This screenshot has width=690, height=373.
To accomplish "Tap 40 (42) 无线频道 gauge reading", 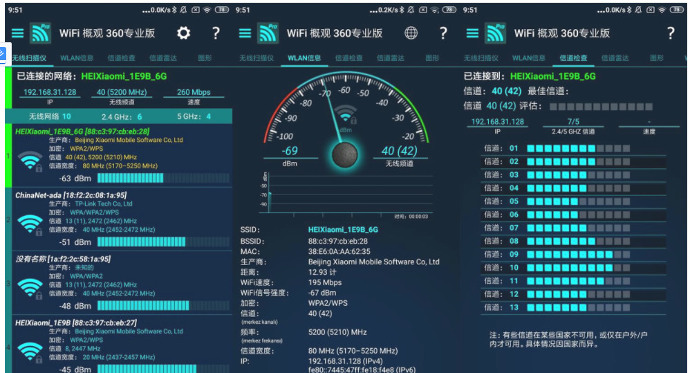I will point(399,151).
